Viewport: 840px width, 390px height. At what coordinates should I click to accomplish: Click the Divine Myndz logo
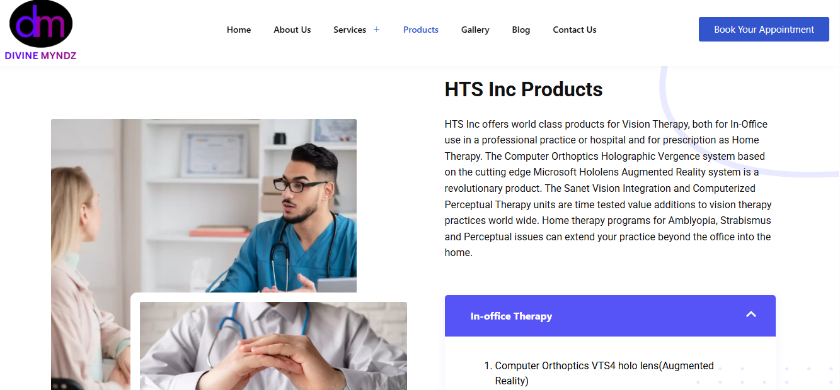point(40,30)
